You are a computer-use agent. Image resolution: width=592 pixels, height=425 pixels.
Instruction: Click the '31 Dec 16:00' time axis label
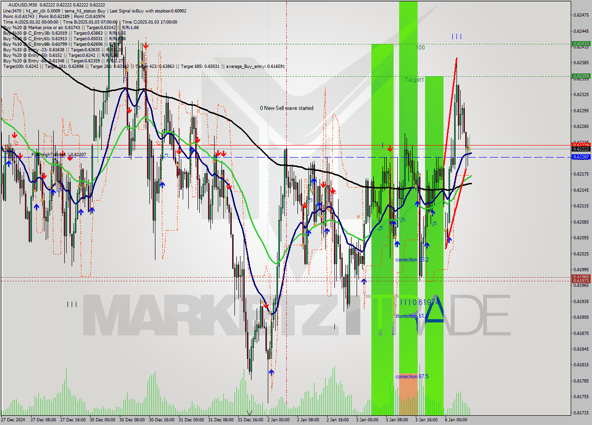[250, 420]
